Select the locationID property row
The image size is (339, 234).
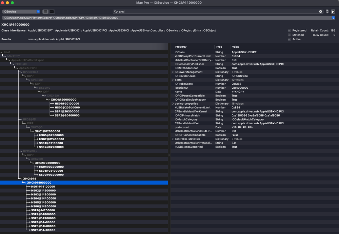pyautogui.click(x=255, y=88)
